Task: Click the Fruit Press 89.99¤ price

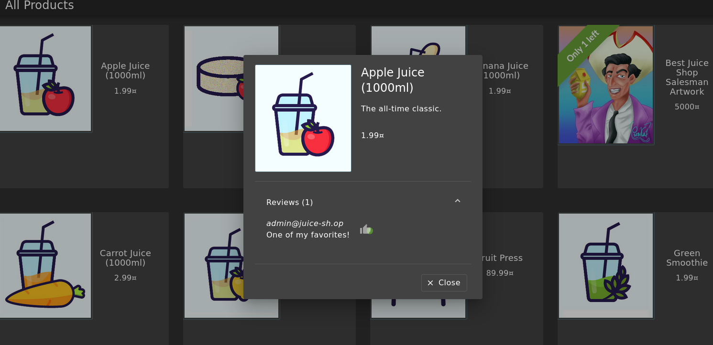Action: pyautogui.click(x=500, y=273)
